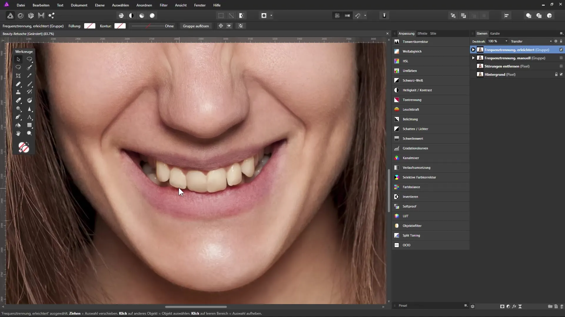This screenshot has width=565, height=317.
Task: Click the Invert Selection toolbar icon
Action: coord(242,16)
